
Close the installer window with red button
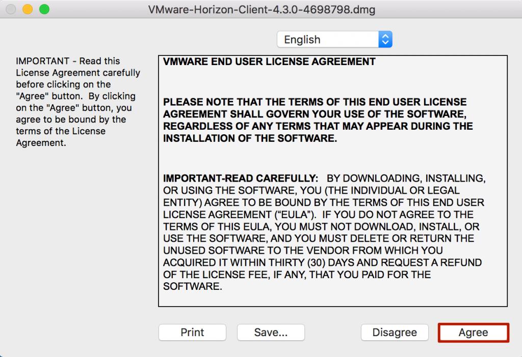(11, 9)
